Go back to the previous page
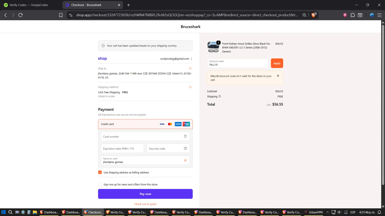 pyautogui.click(x=5, y=15)
